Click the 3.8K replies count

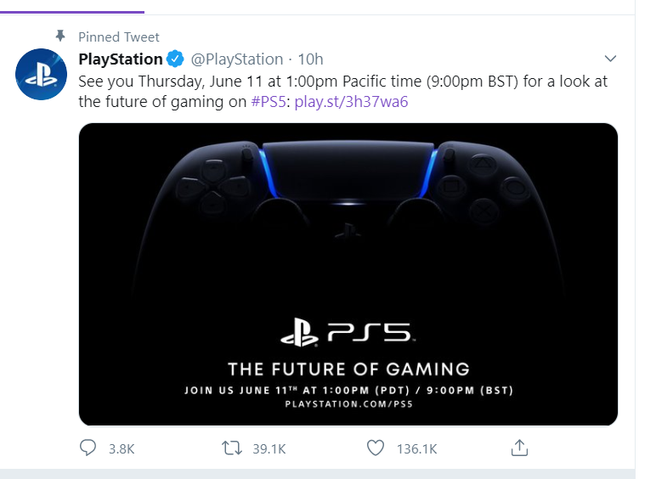(122, 448)
